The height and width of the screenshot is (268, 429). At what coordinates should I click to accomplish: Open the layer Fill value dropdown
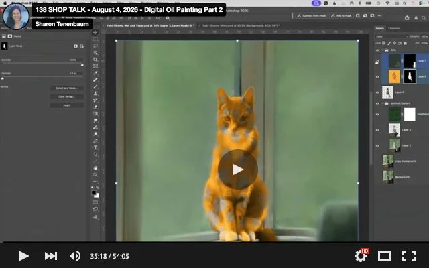pos(424,43)
